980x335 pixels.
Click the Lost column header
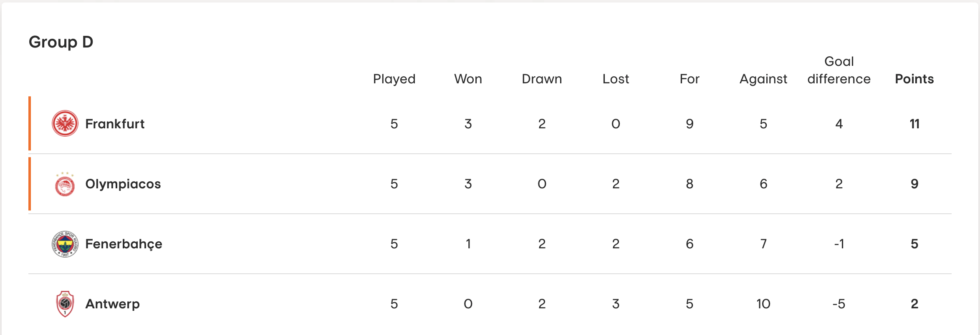point(616,79)
